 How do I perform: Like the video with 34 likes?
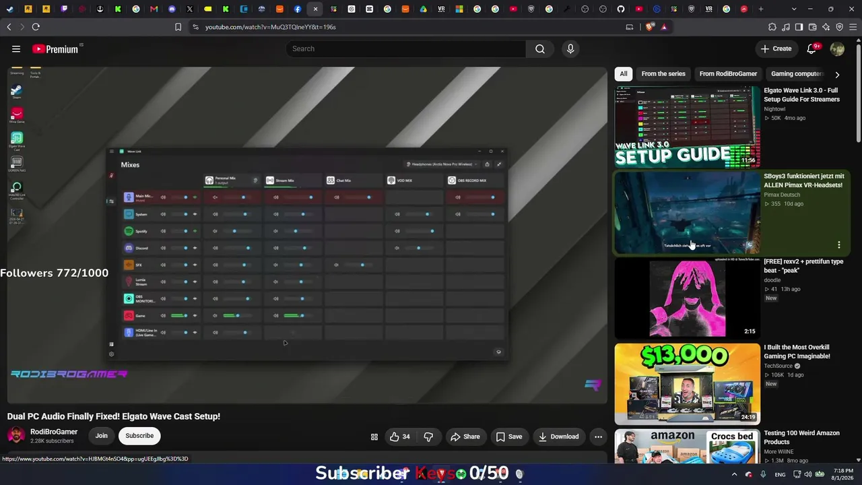pyautogui.click(x=400, y=437)
